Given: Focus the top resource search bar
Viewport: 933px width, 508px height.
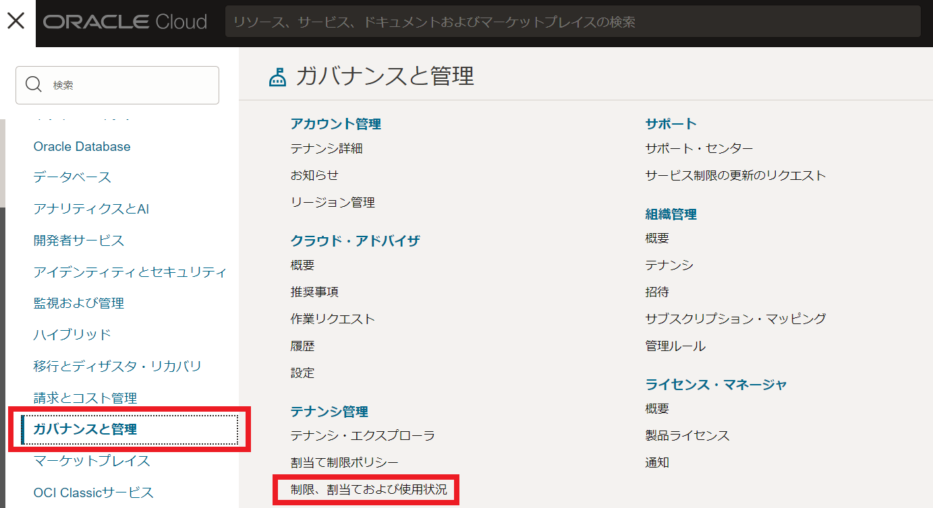Looking at the screenshot, I should point(572,22).
